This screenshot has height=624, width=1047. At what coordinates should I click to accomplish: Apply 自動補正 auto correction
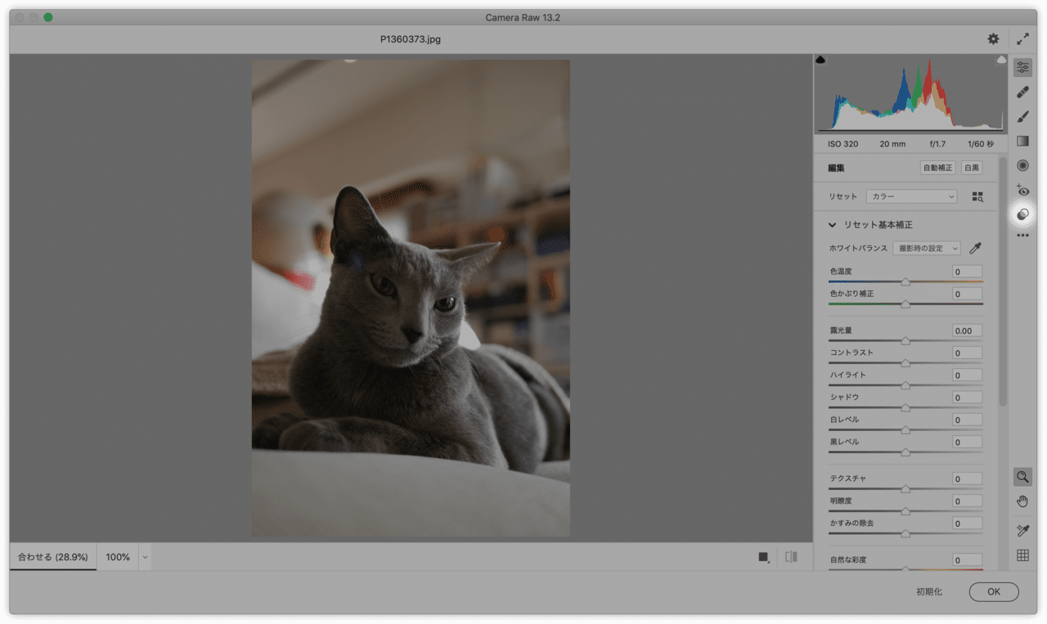[937, 167]
